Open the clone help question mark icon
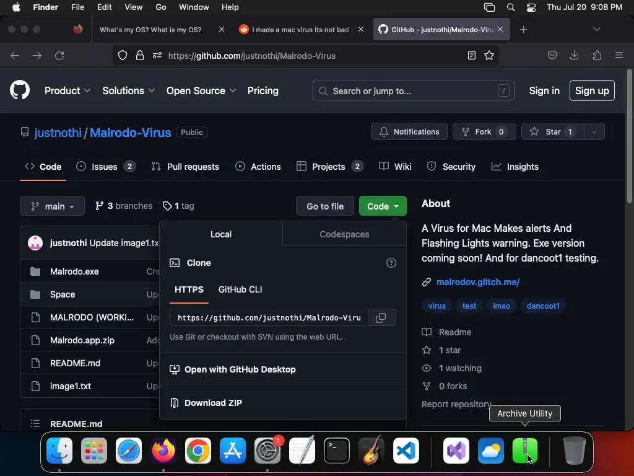This screenshot has height=476, width=634. (391, 263)
